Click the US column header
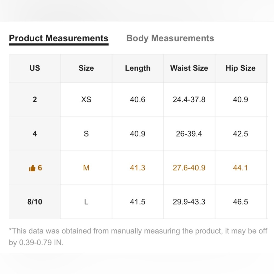 (35, 68)
